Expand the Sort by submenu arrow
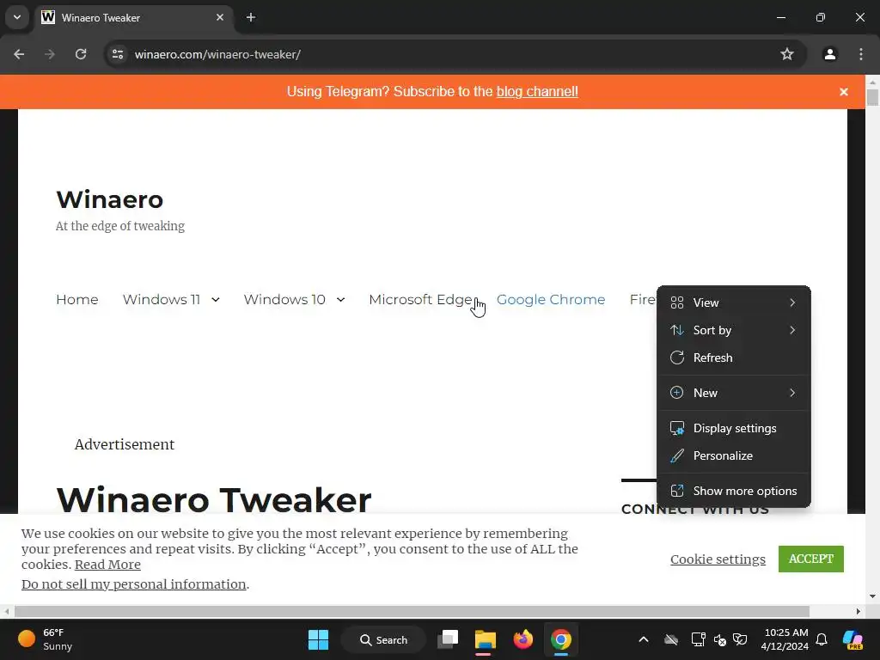The height and width of the screenshot is (660, 880). pyautogui.click(x=792, y=330)
